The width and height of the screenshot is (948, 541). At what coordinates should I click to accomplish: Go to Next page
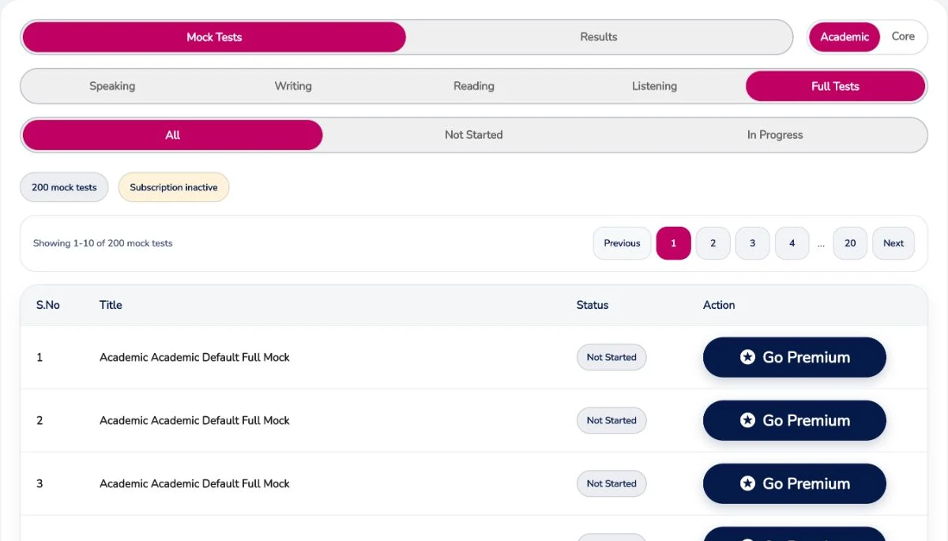(x=893, y=243)
